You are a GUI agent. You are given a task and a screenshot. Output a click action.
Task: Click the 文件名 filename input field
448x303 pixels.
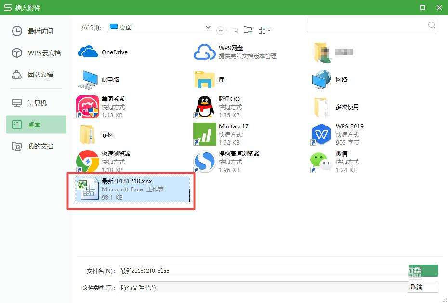point(264,271)
